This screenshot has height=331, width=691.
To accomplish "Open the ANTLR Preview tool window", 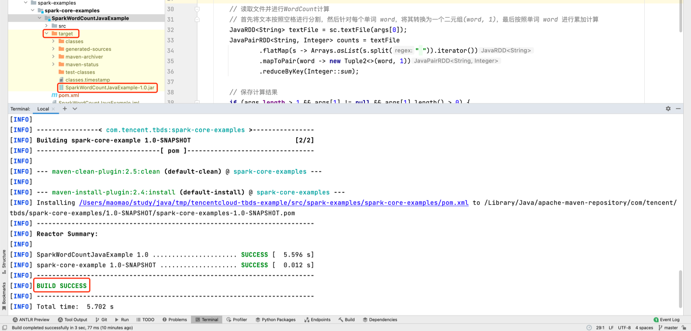I will click(x=31, y=320).
